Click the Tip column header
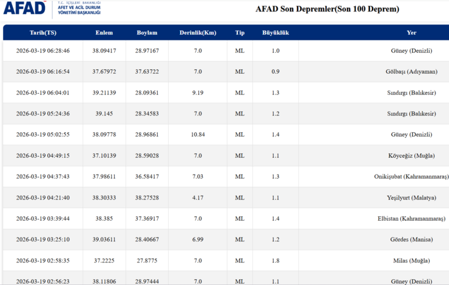The width and height of the screenshot is (449, 285). pyautogui.click(x=240, y=33)
